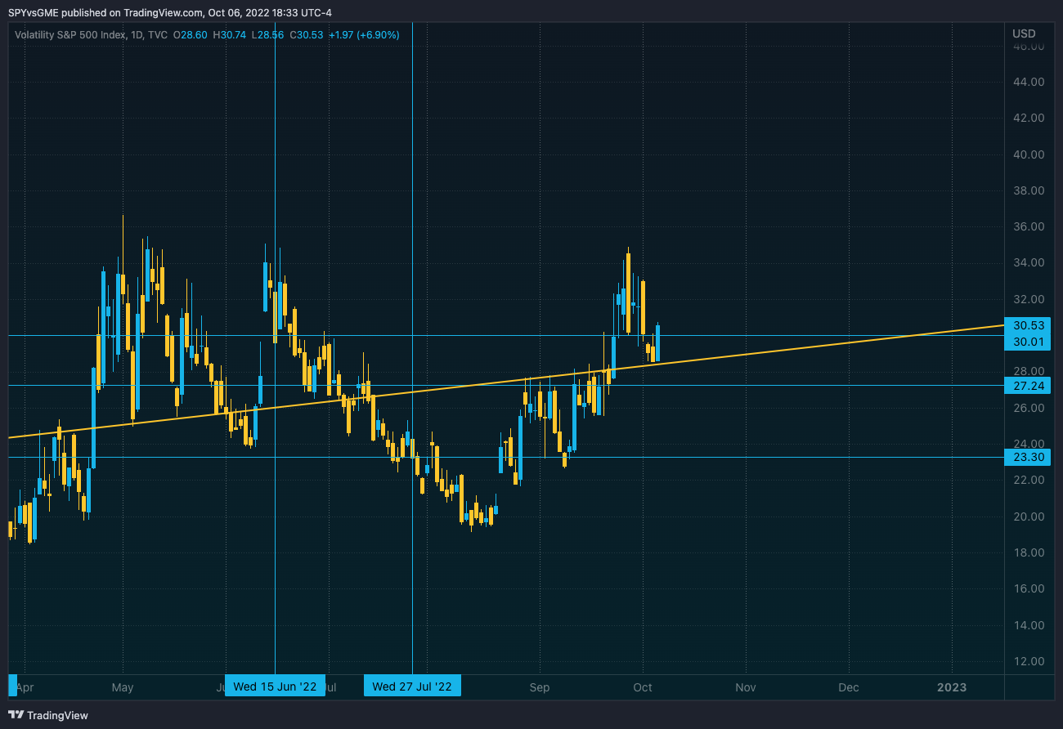
Task: Click the Apr label on time axis
Action: 26,687
